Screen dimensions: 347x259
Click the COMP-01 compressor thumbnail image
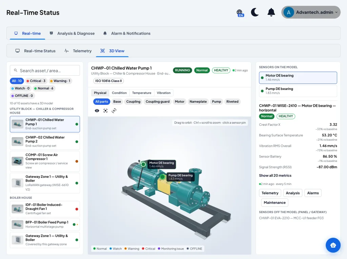[18, 161]
